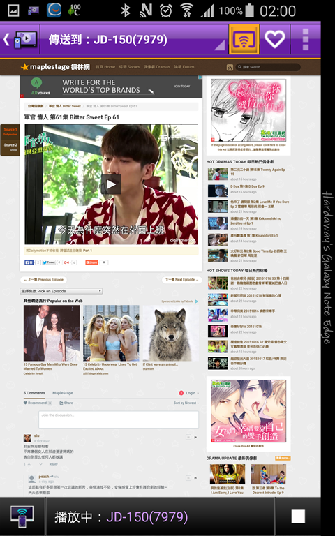Viewport: 335px width, 536px height.
Task: Open the 綜藝 Shows menu item
Action: [x=129, y=67]
